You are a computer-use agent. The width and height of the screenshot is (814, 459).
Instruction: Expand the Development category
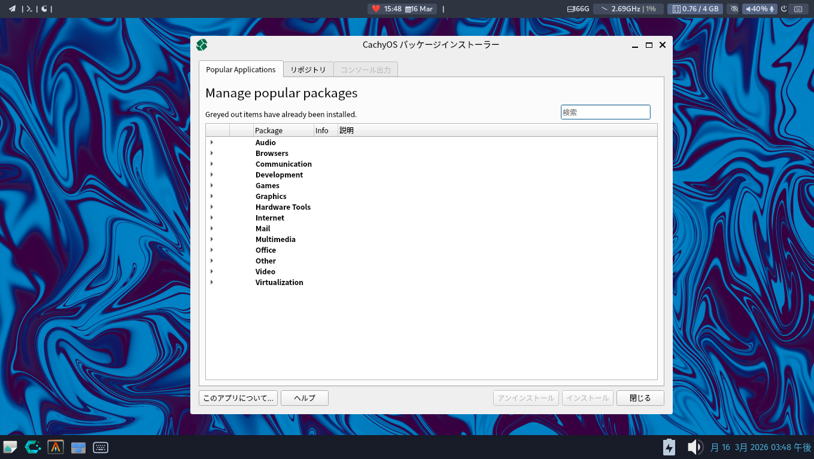click(x=212, y=175)
